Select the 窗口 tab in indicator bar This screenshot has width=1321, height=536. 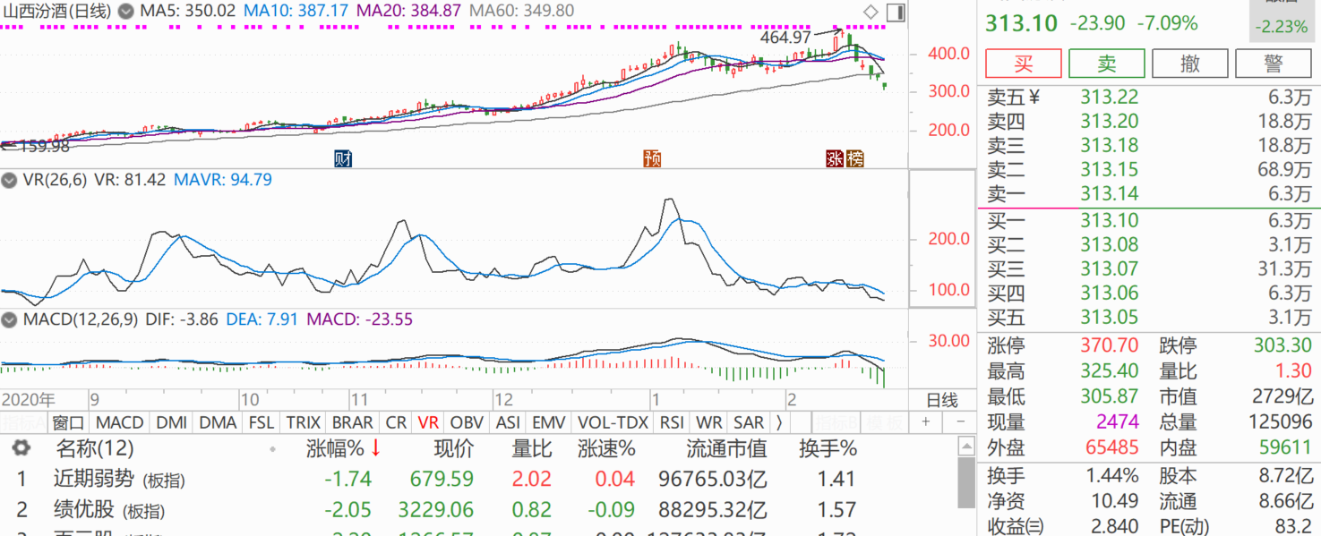[68, 422]
